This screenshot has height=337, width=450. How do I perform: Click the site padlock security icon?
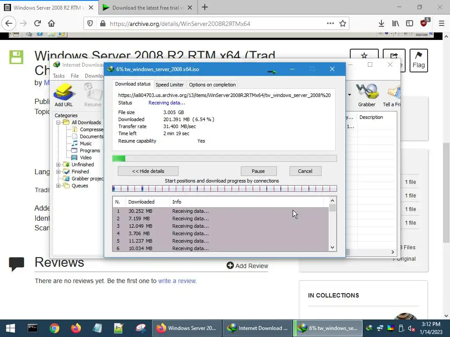pos(103,24)
